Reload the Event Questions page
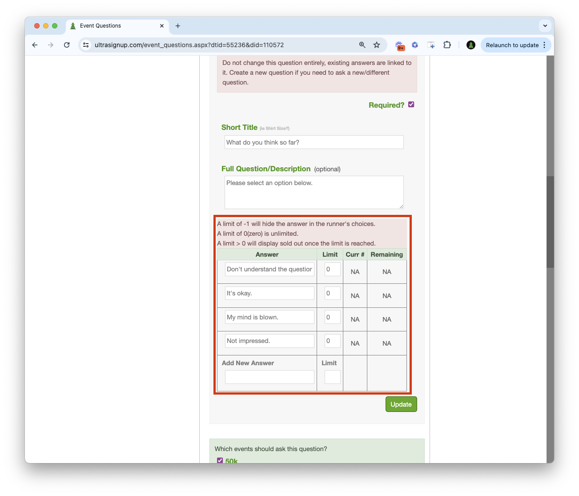The height and width of the screenshot is (496, 579). 67,45
